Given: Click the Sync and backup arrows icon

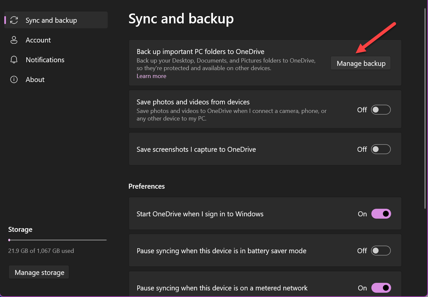Looking at the screenshot, I should [14, 20].
